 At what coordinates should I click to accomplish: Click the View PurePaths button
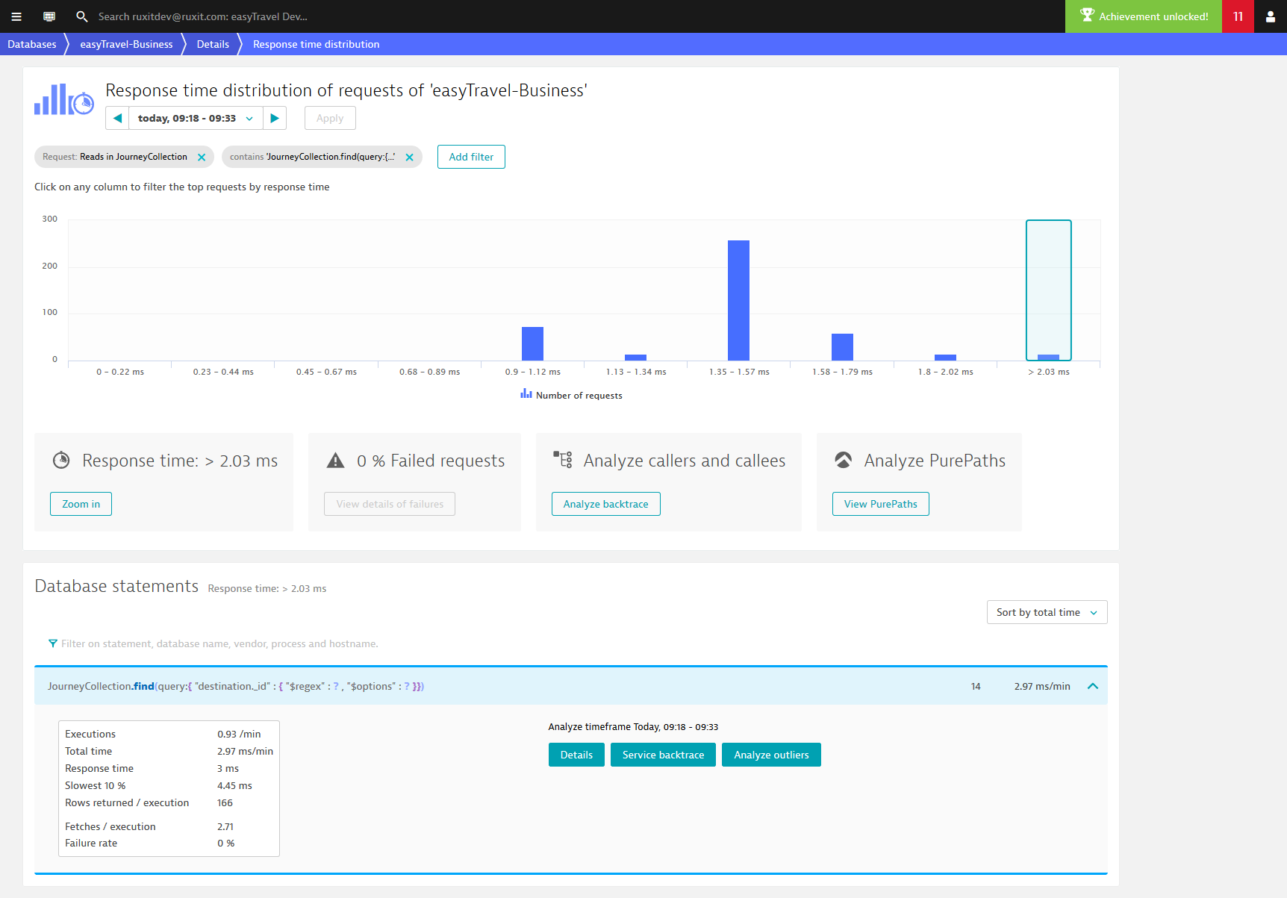coord(880,504)
